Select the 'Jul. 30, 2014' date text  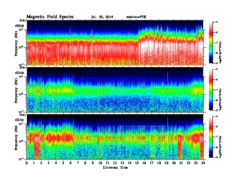[102, 17]
